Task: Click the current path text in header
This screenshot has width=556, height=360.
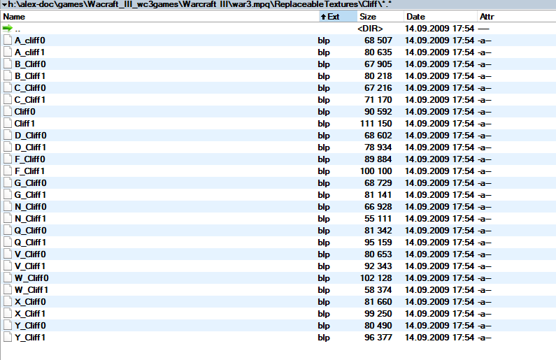Action: [x=199, y=5]
